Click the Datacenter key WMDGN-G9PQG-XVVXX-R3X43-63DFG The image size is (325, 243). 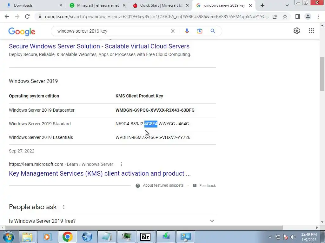click(x=155, y=110)
